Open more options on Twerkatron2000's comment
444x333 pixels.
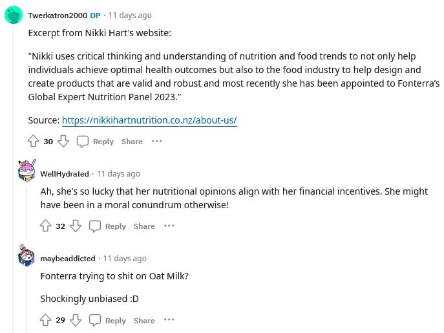157,141
